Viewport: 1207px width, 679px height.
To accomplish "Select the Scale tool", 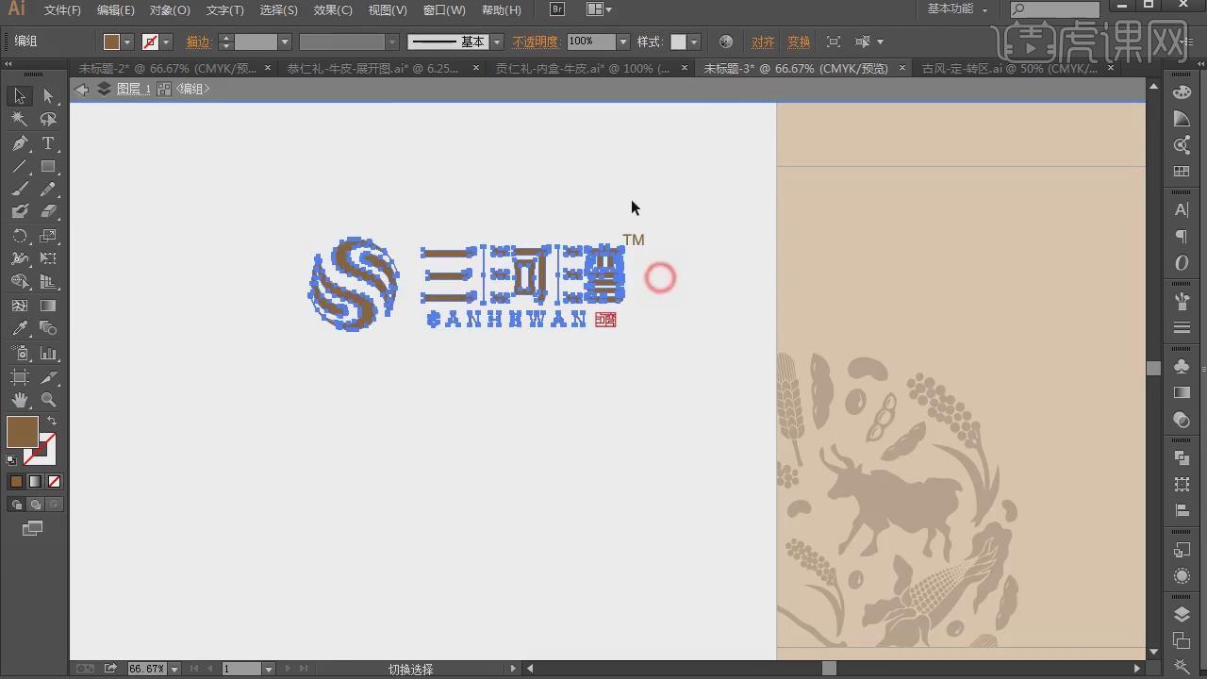I will 48,236.
